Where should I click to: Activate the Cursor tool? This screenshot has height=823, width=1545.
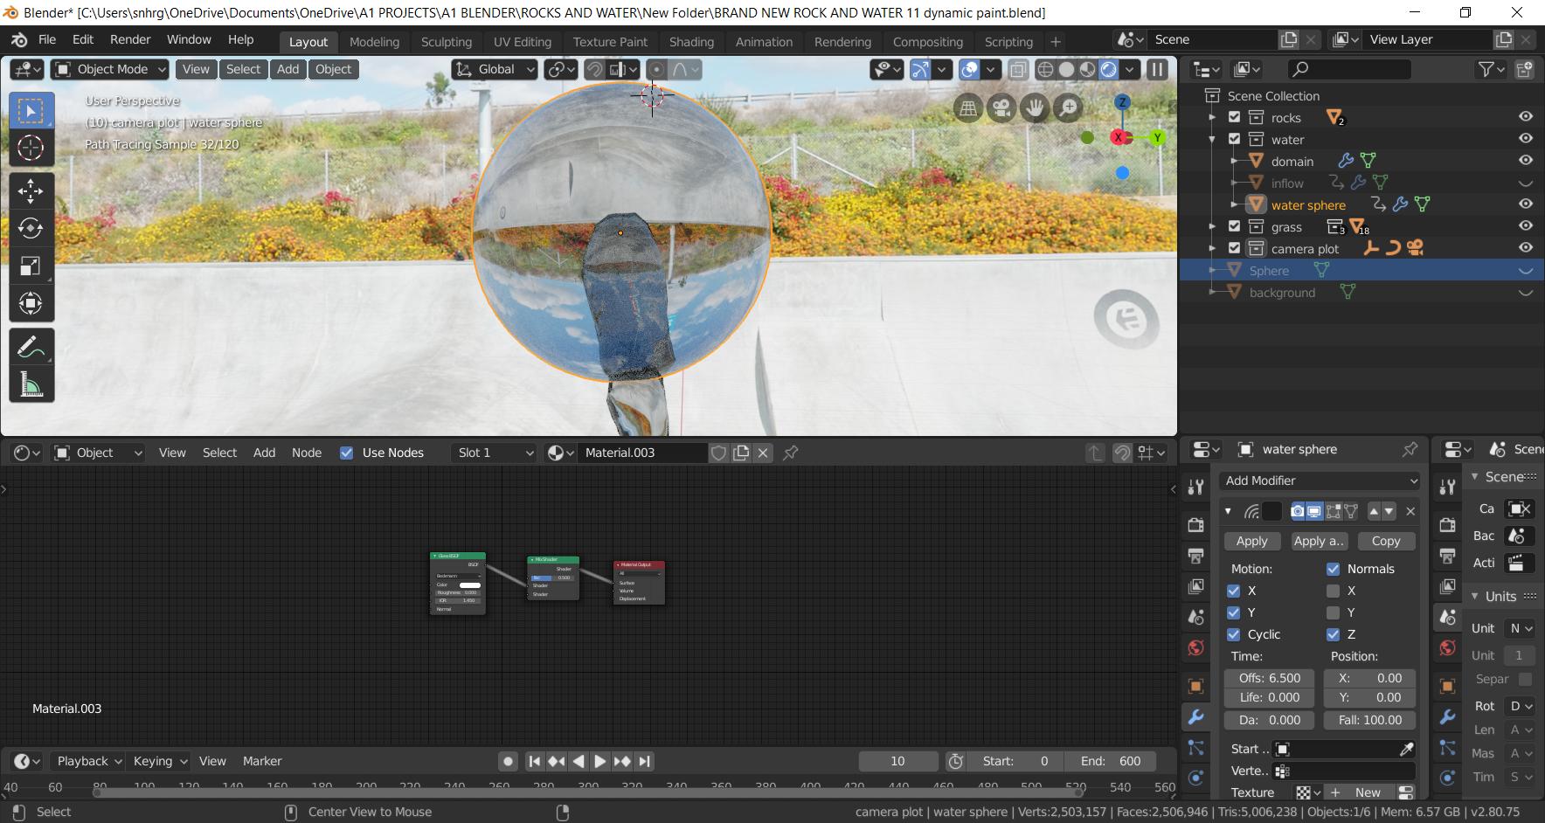tap(31, 149)
